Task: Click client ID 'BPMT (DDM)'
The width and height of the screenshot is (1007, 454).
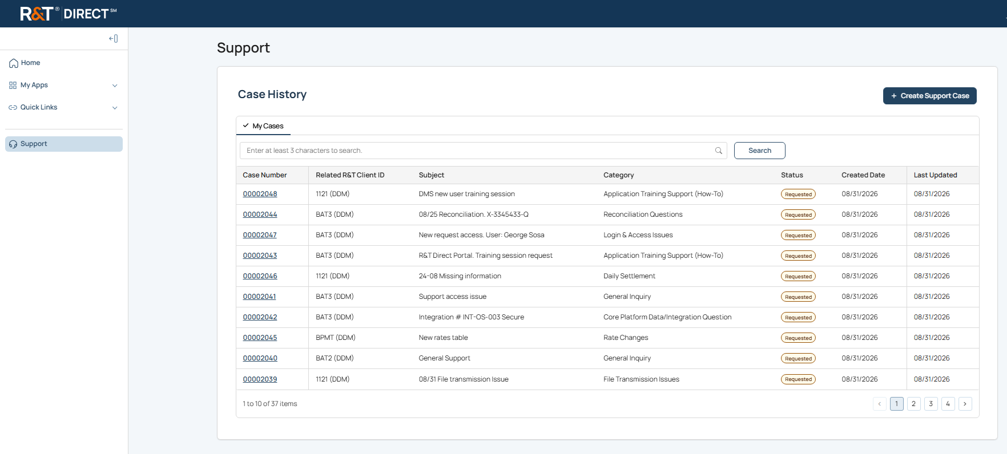Action: click(x=335, y=338)
